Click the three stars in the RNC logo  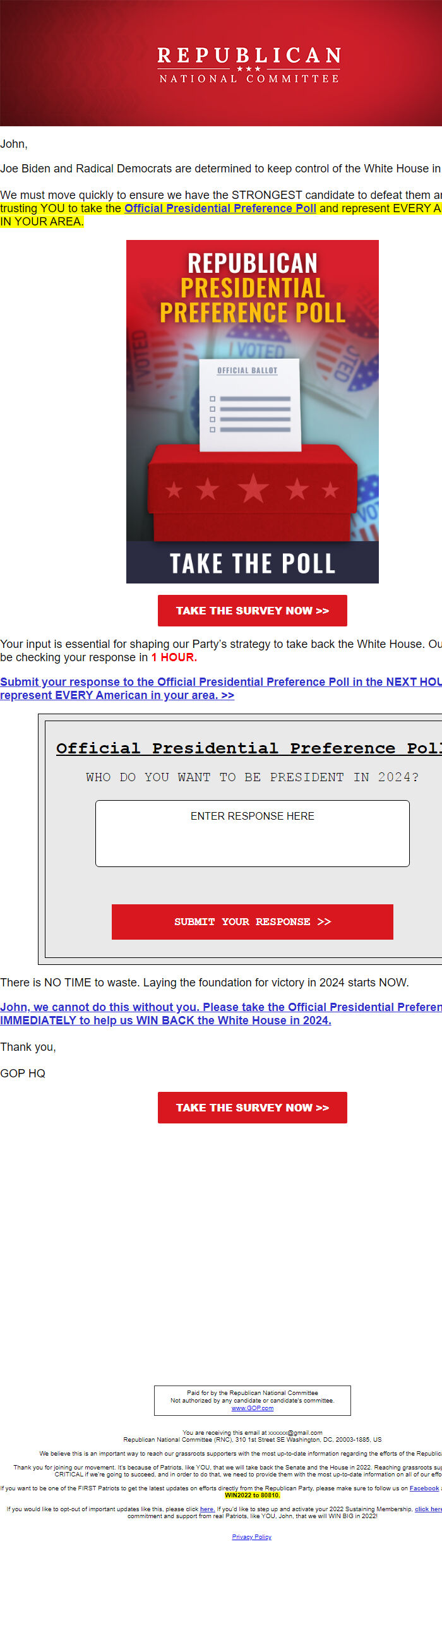248,69
